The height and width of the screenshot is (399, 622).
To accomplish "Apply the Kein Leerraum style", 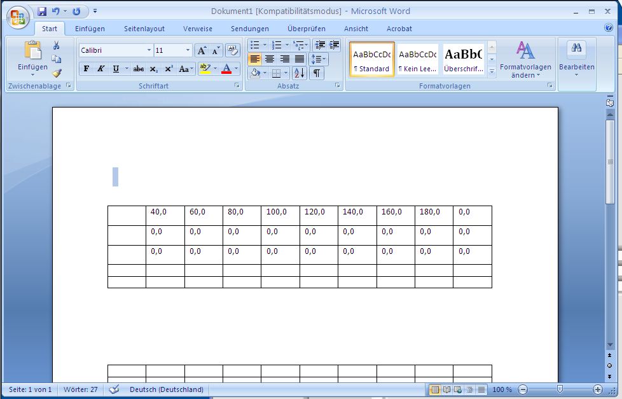I will click(417, 59).
